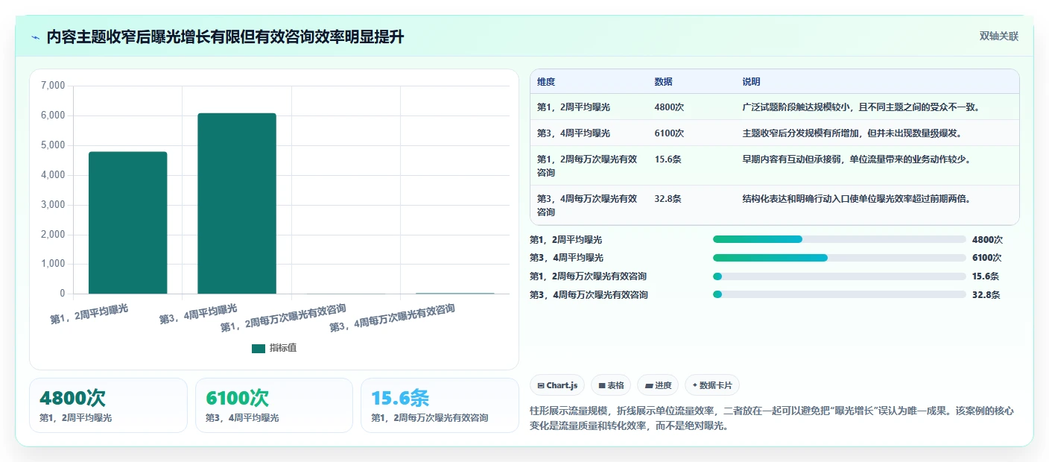Click the 32.8条 table cell
1049x462 pixels.
[x=668, y=199]
